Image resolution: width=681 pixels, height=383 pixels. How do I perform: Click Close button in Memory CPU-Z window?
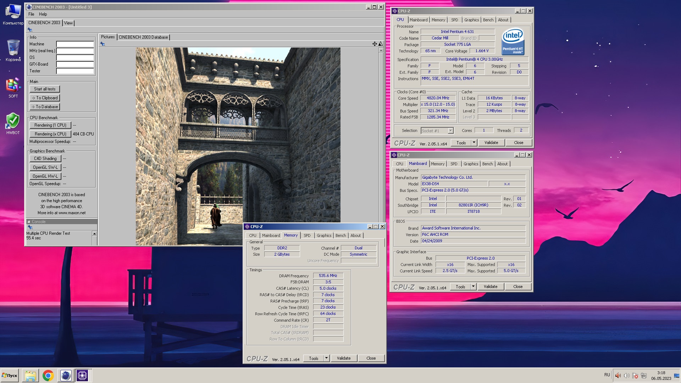[x=371, y=358]
